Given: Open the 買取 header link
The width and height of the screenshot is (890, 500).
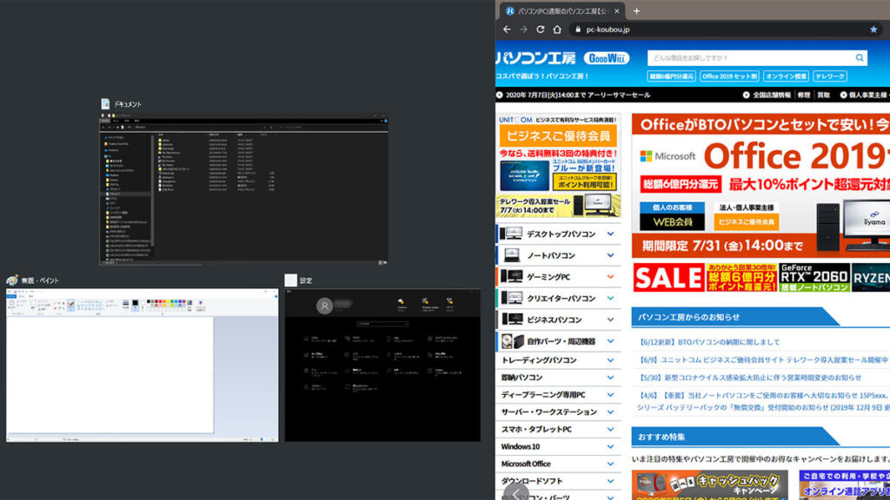Looking at the screenshot, I should click(x=824, y=95).
